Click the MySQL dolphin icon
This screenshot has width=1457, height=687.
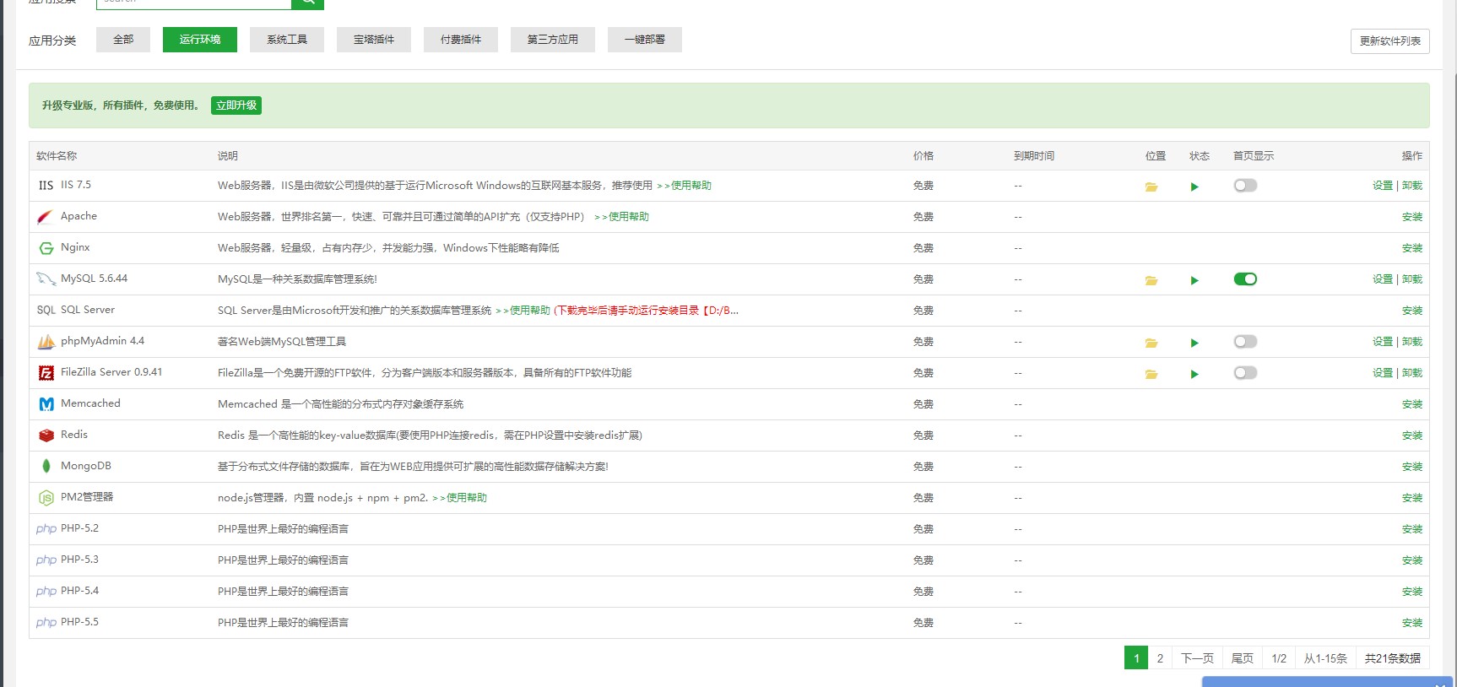point(46,279)
